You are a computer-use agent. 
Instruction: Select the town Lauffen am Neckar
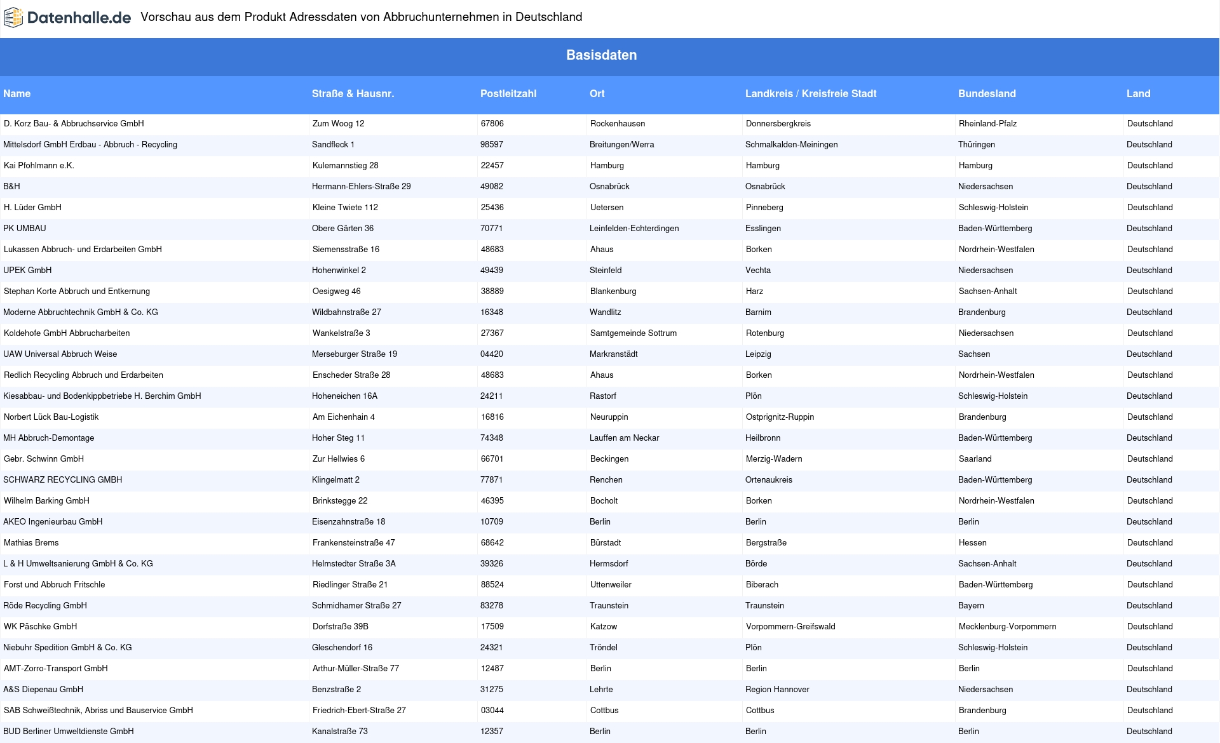(x=625, y=438)
